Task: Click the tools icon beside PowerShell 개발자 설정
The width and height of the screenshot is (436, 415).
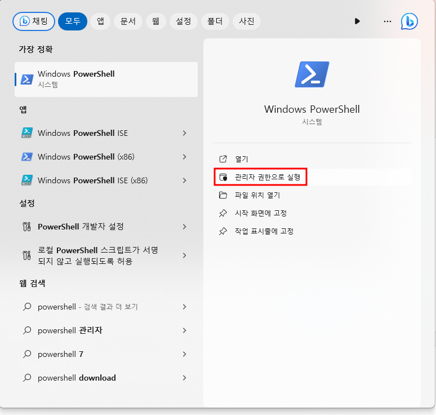Action: pyautogui.click(x=26, y=227)
